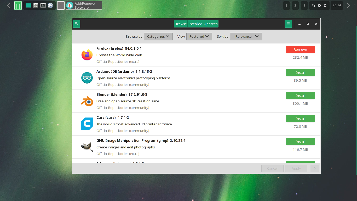
Task: Click the Blender app icon
Action: 87,101
